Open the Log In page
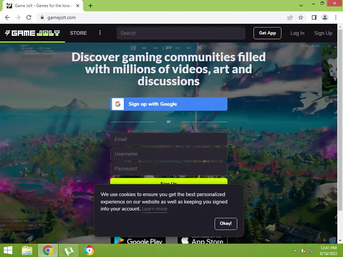 point(297,33)
